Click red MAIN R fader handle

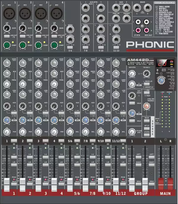pyautogui.click(x=170, y=184)
